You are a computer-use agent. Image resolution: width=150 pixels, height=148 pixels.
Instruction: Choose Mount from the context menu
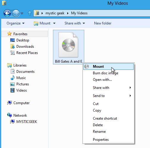108,67
